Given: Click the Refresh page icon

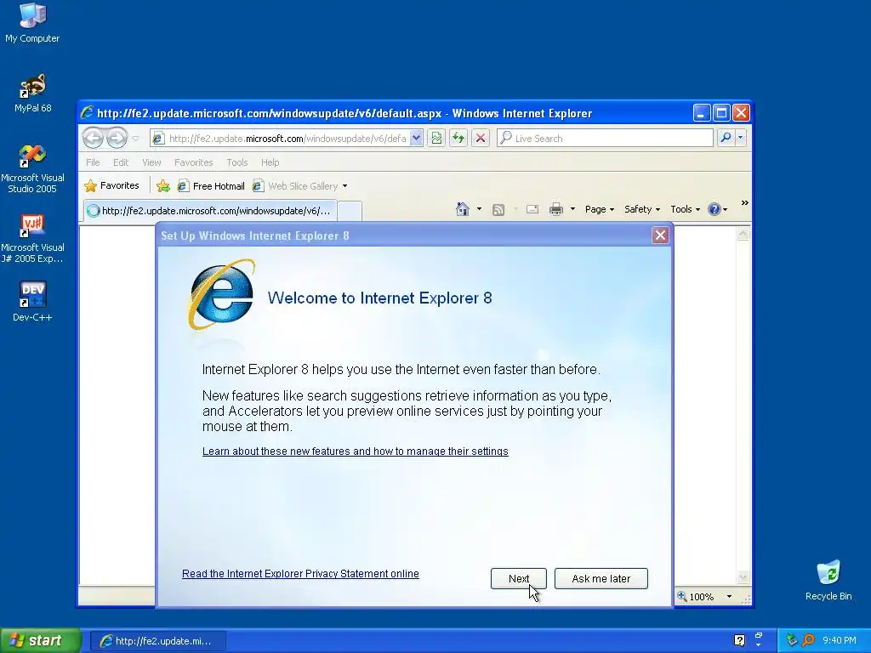Looking at the screenshot, I should pyautogui.click(x=458, y=139).
